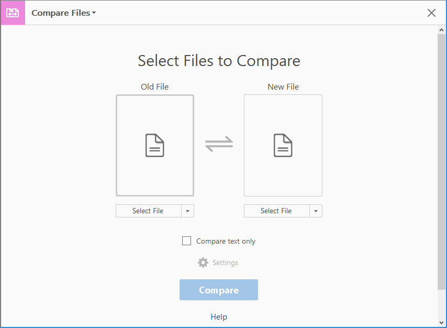Open the Compare Files title dropdown
Screen dimensions: 447x328
[94, 13]
